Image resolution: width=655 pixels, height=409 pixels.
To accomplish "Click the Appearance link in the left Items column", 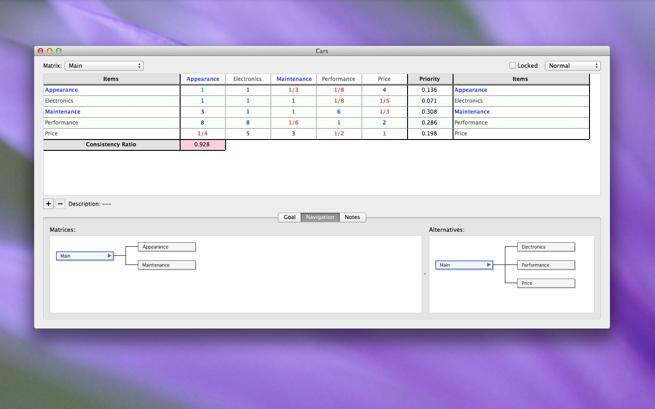I will click(61, 90).
